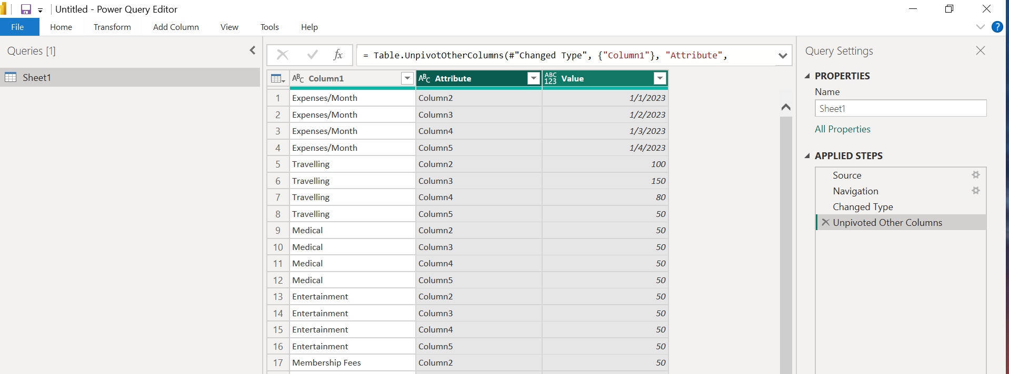Open the Column1 filter dropdown

coord(407,78)
